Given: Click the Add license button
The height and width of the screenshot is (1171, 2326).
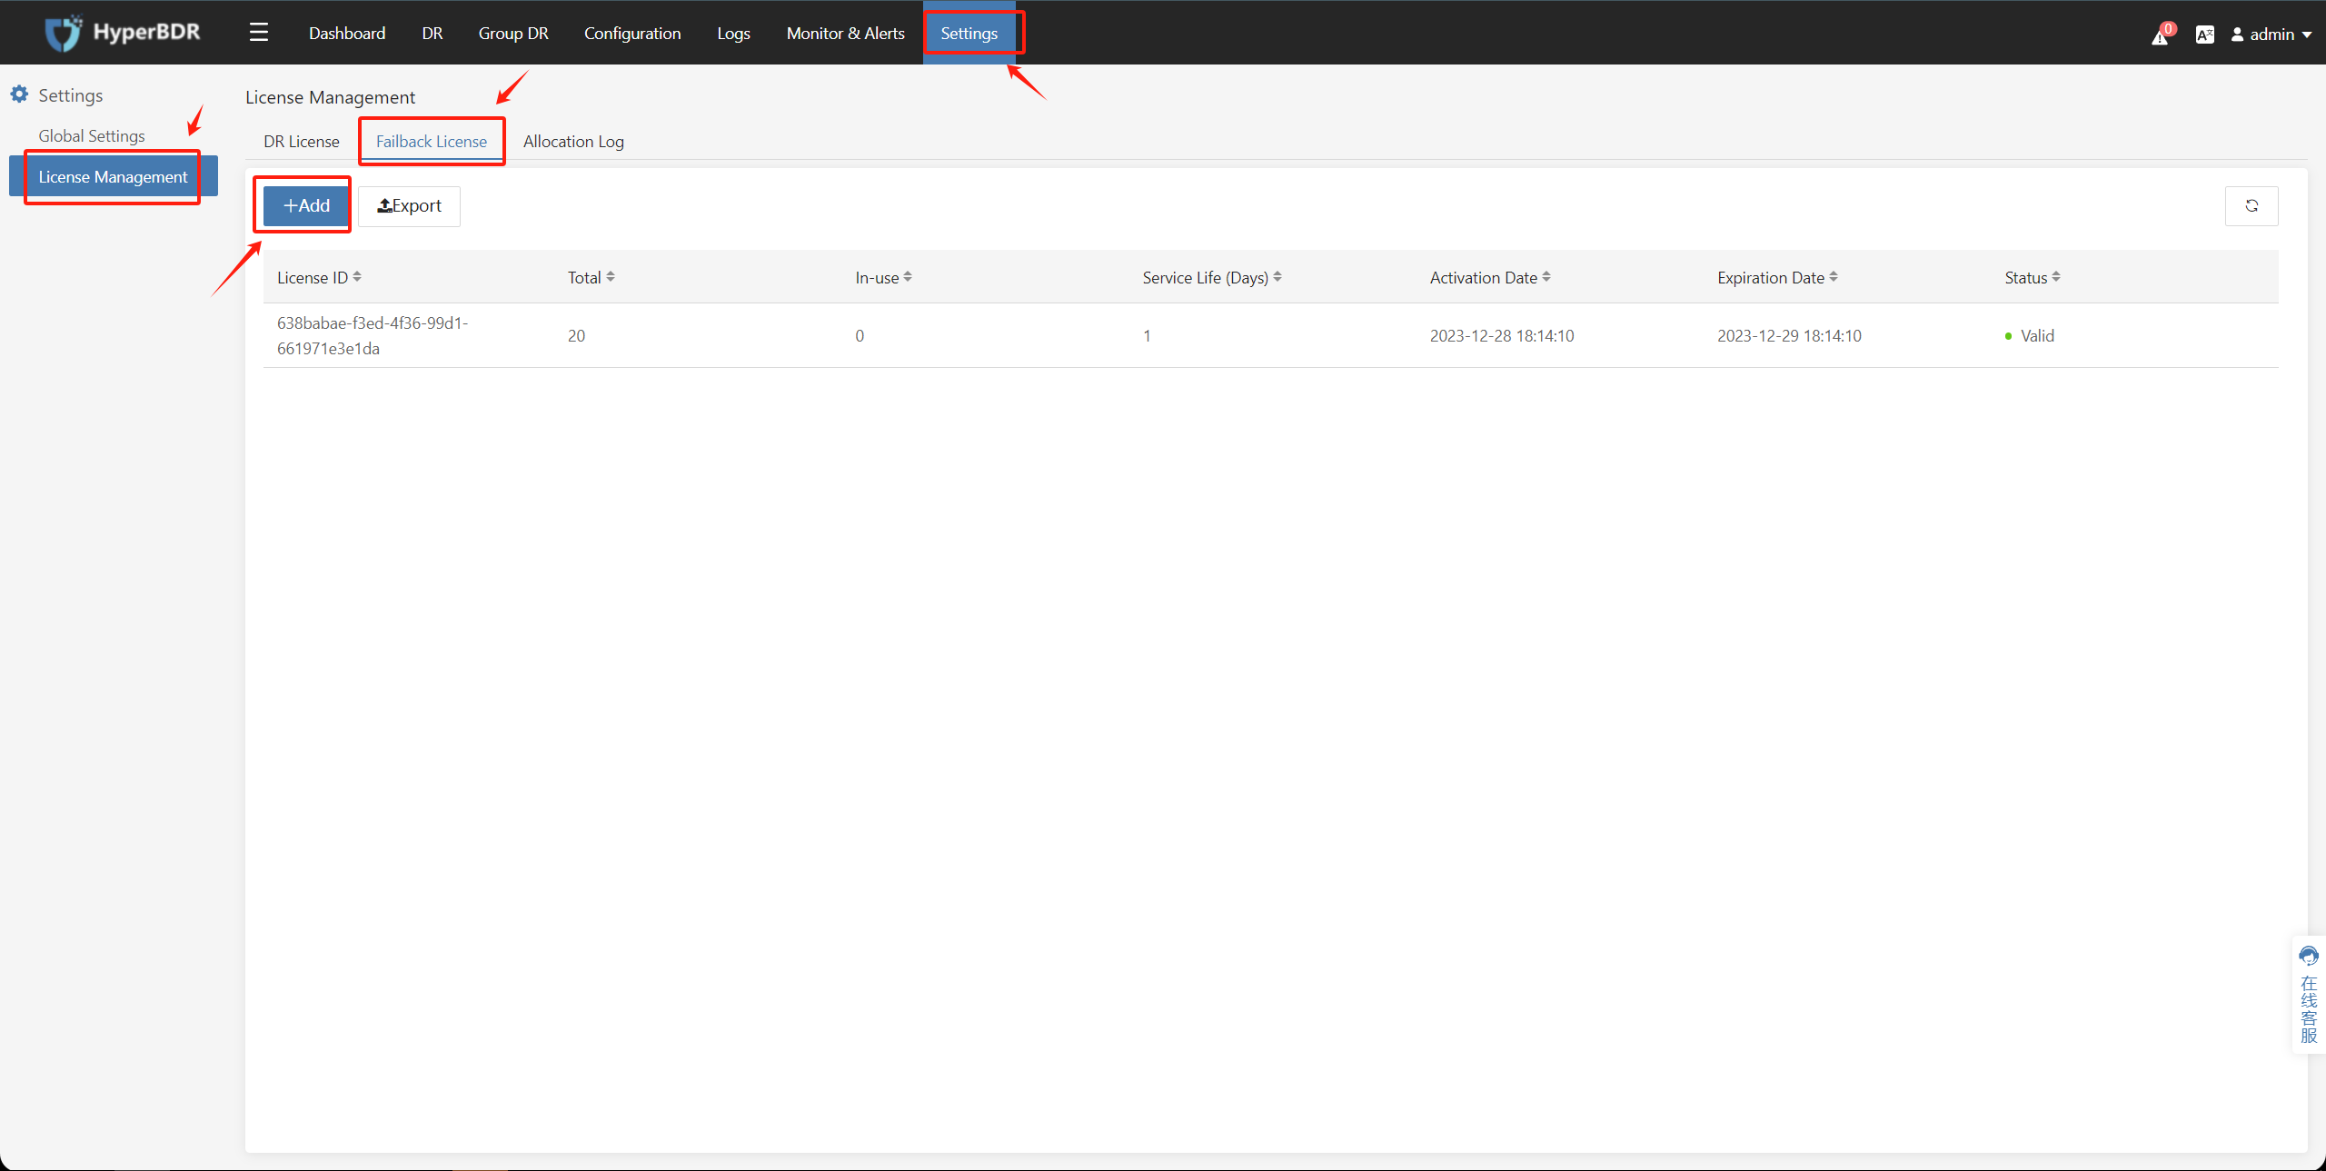Looking at the screenshot, I should tap(306, 206).
